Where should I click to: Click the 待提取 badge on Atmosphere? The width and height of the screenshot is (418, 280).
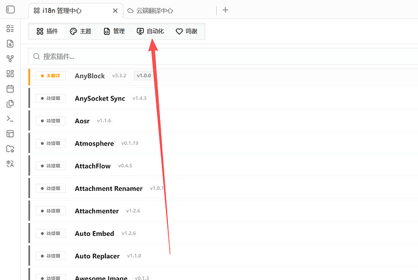click(51, 144)
